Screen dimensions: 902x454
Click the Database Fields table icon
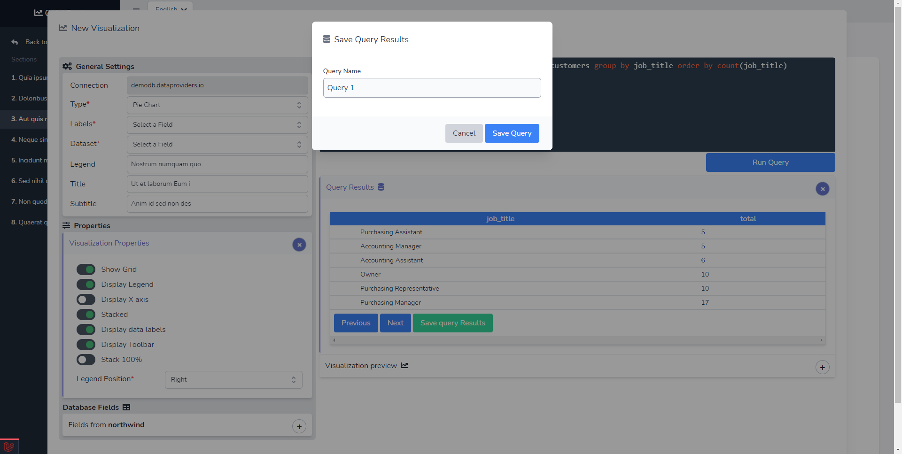[126, 407]
